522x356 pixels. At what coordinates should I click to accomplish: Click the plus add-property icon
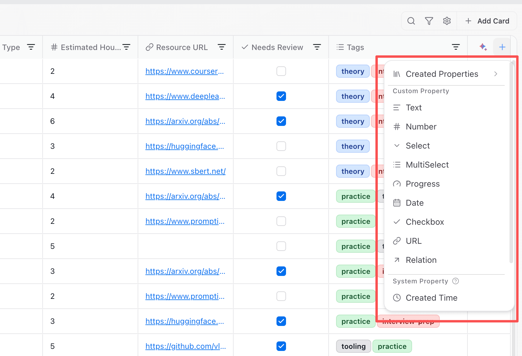pos(502,47)
